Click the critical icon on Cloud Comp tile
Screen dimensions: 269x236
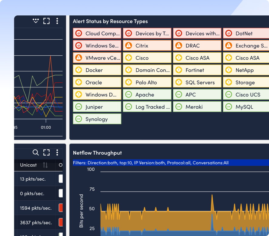78,33
